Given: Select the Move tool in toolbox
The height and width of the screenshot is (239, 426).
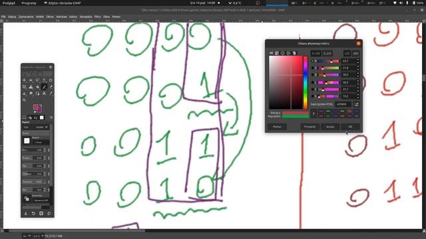Looking at the screenshot, I should tap(25, 80).
